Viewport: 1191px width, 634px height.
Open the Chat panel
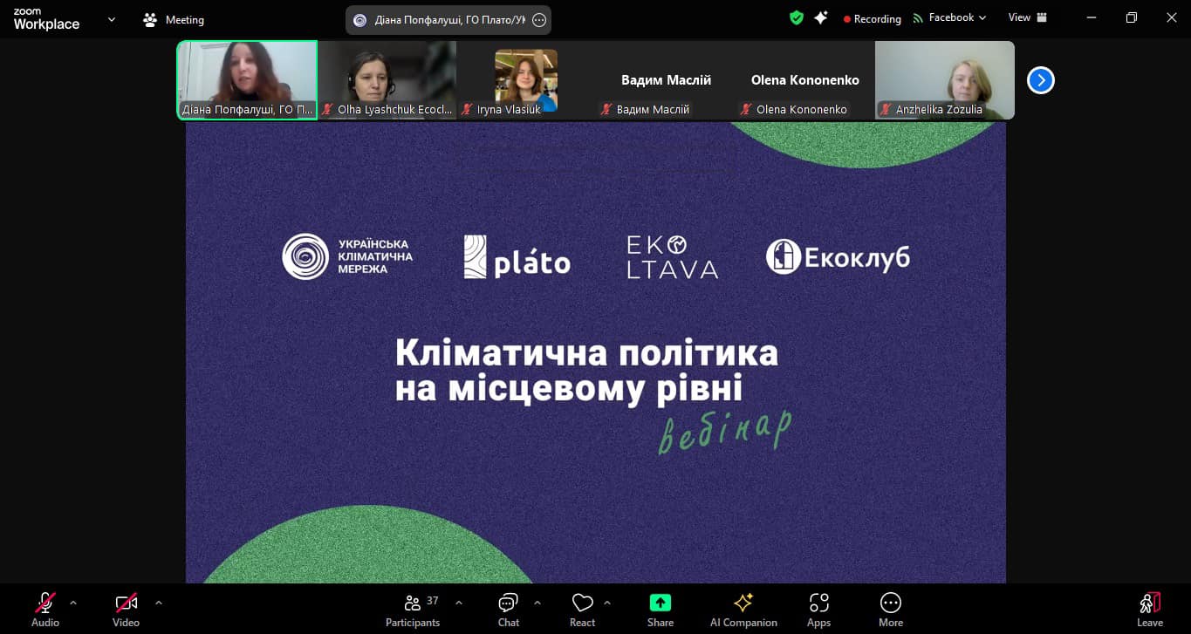(x=509, y=609)
